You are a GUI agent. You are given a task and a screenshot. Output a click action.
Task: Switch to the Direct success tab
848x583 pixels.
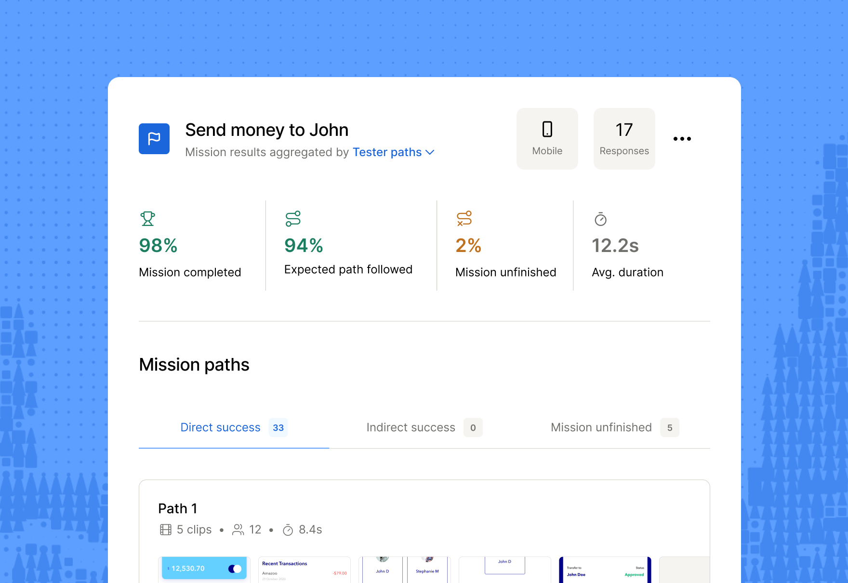pyautogui.click(x=234, y=427)
